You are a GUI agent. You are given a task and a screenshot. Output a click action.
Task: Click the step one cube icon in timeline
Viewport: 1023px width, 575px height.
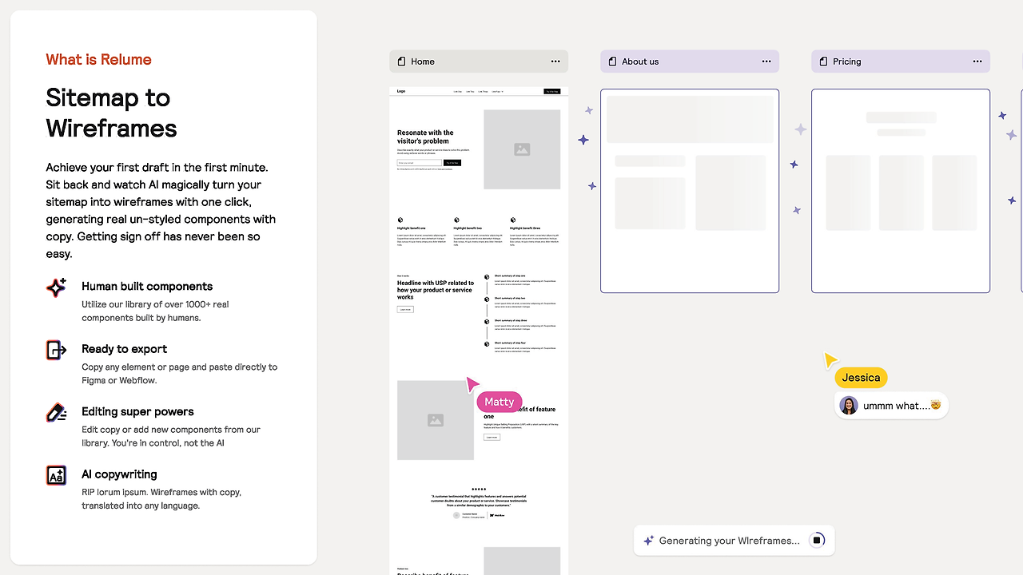coord(486,277)
